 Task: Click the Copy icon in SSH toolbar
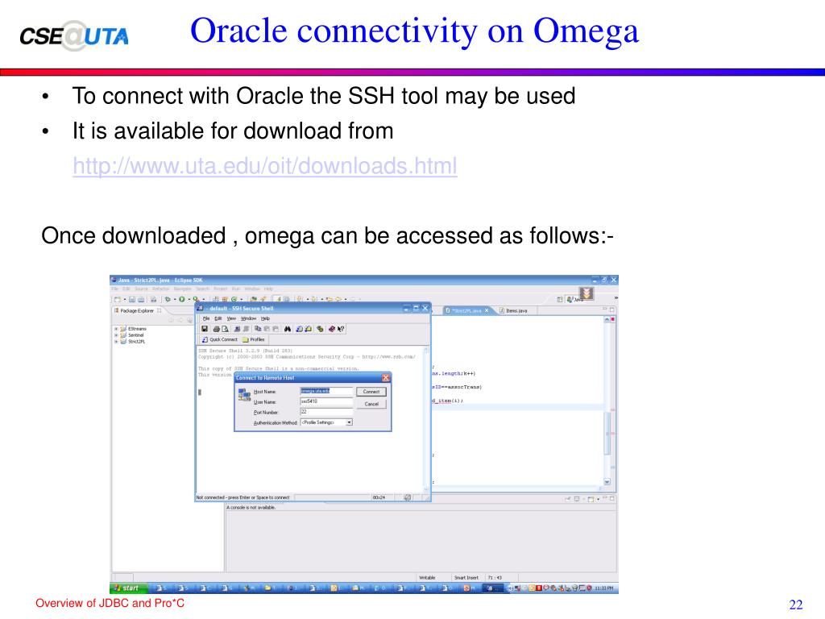pos(258,329)
